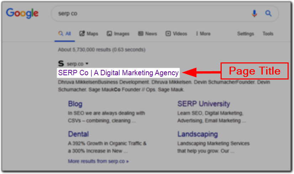Switch to the Images tab
The image size is (294, 174).
(x=118, y=34)
